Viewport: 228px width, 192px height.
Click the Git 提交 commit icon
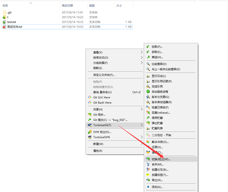[x=90, y=120]
